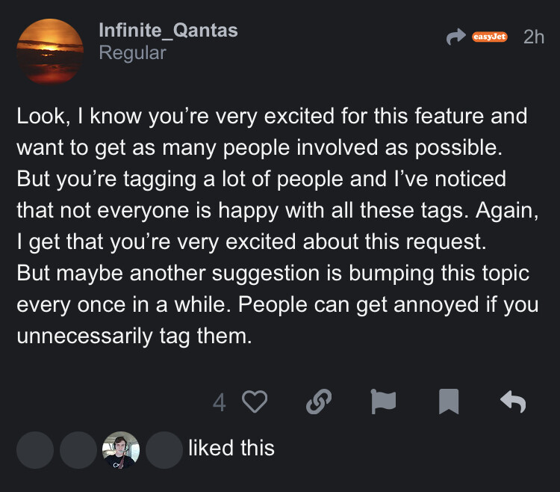Bookmark this post
560x492 pixels.
click(x=448, y=402)
